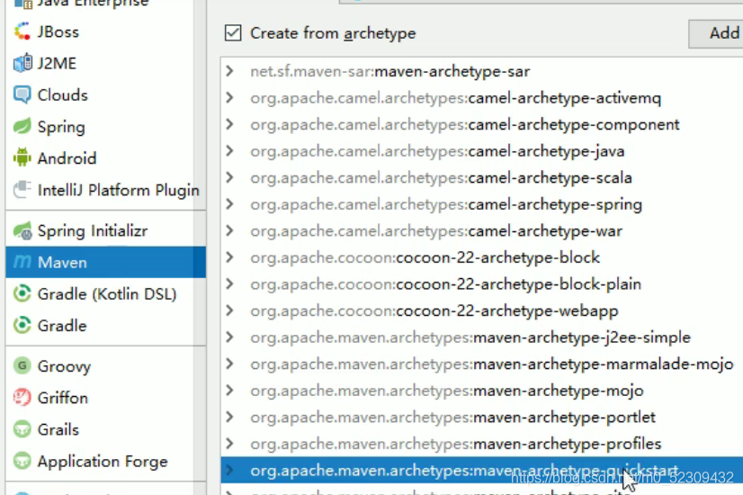Choose Clouds project type

click(105, 94)
